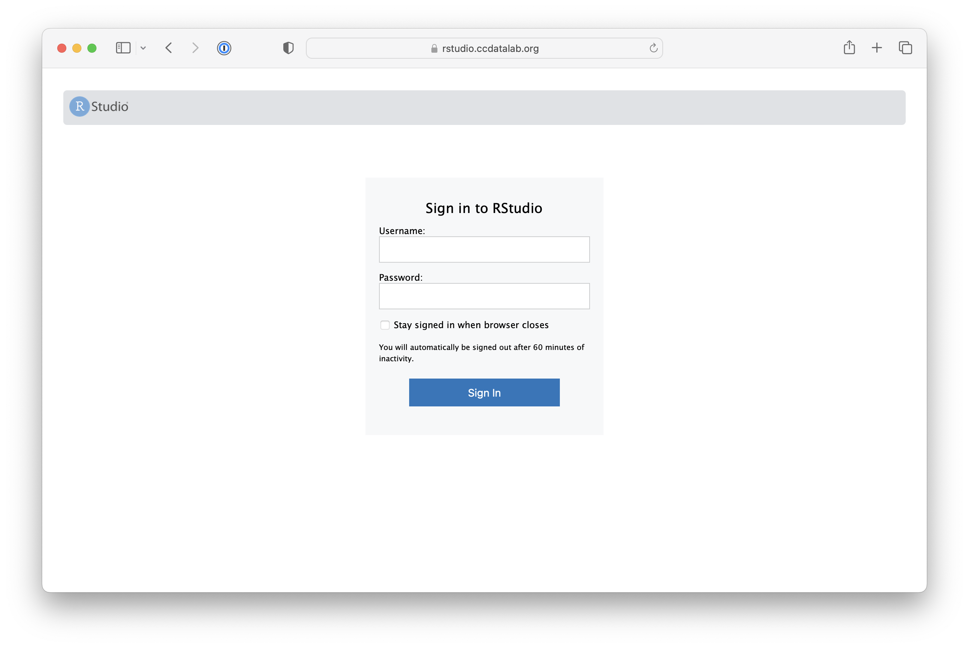Open a new tab with the plus icon
Screen dimensions: 969x648
pyautogui.click(x=877, y=48)
